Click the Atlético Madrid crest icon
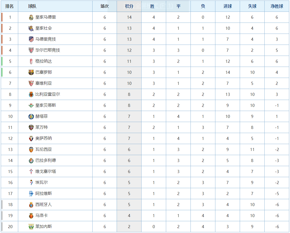Viewport: 290px width, 233px height. [31, 39]
